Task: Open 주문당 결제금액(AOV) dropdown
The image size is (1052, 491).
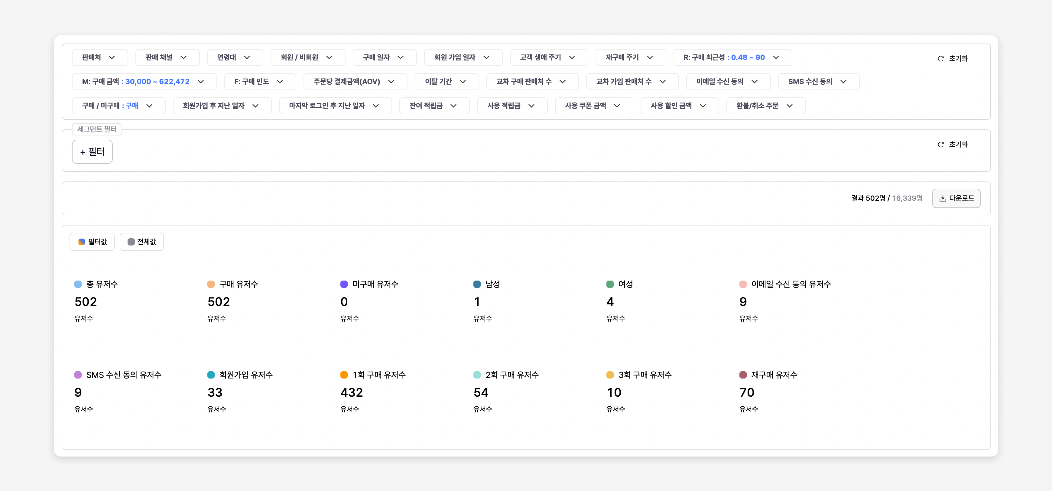Action: 355,82
